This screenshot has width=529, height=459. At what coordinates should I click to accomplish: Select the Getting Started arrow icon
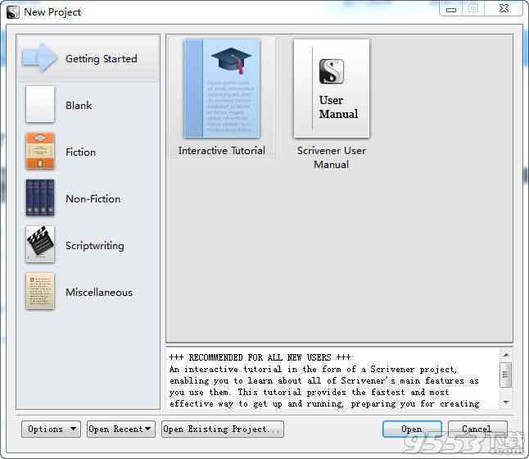[x=39, y=57]
